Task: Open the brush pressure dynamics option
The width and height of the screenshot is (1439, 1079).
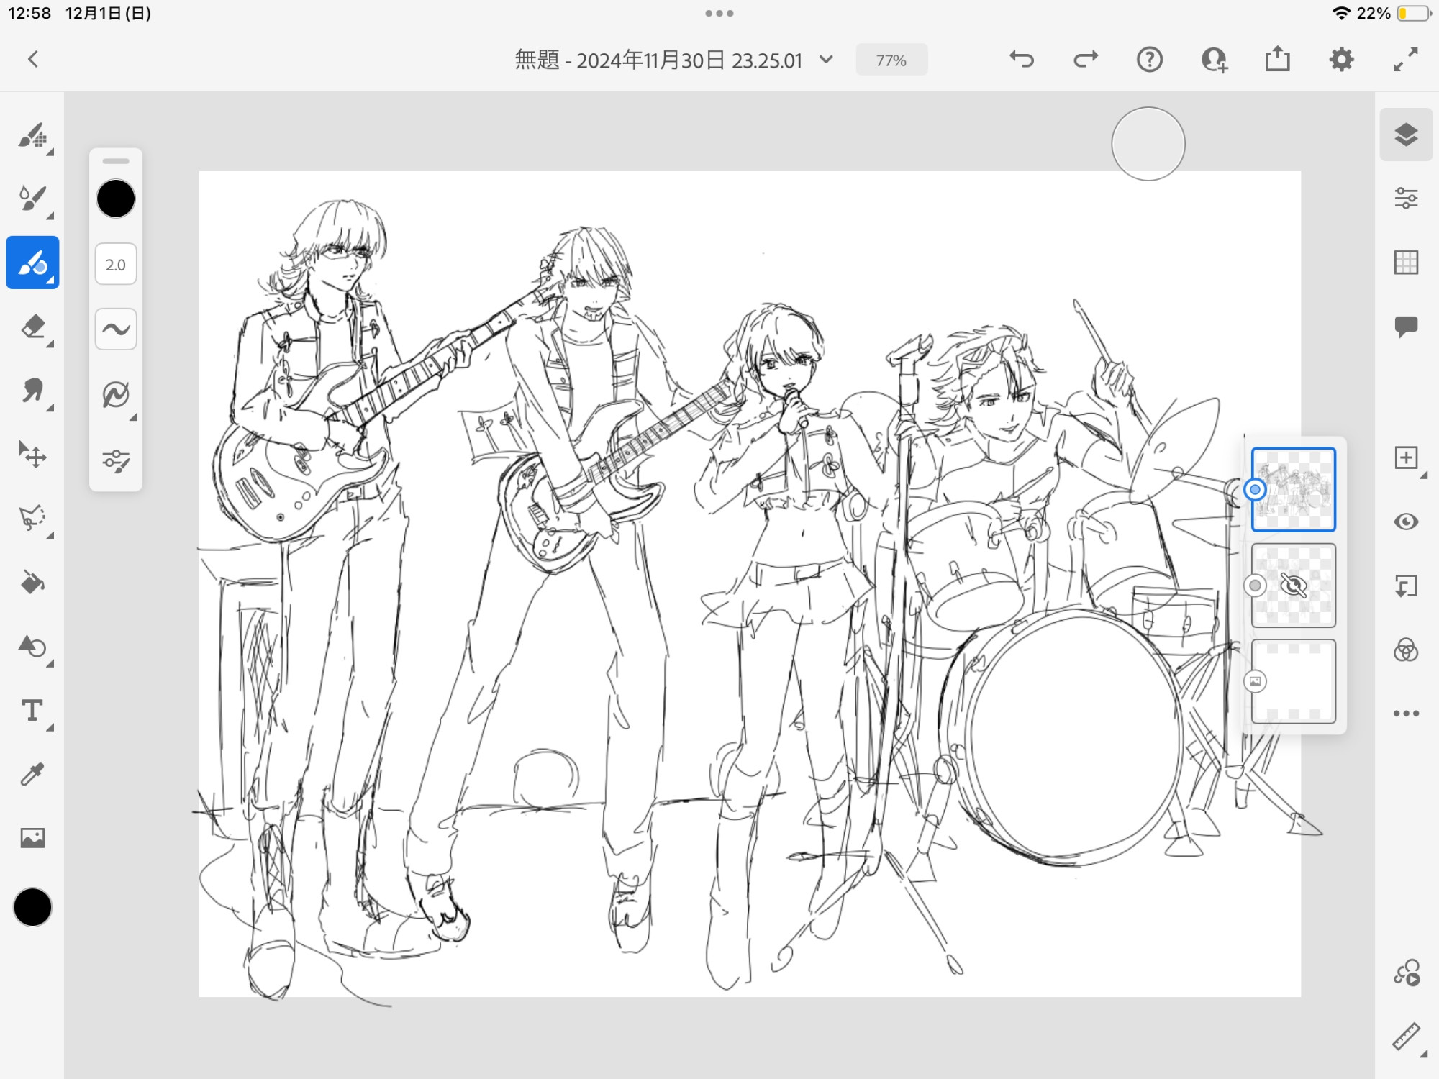Action: (116, 395)
